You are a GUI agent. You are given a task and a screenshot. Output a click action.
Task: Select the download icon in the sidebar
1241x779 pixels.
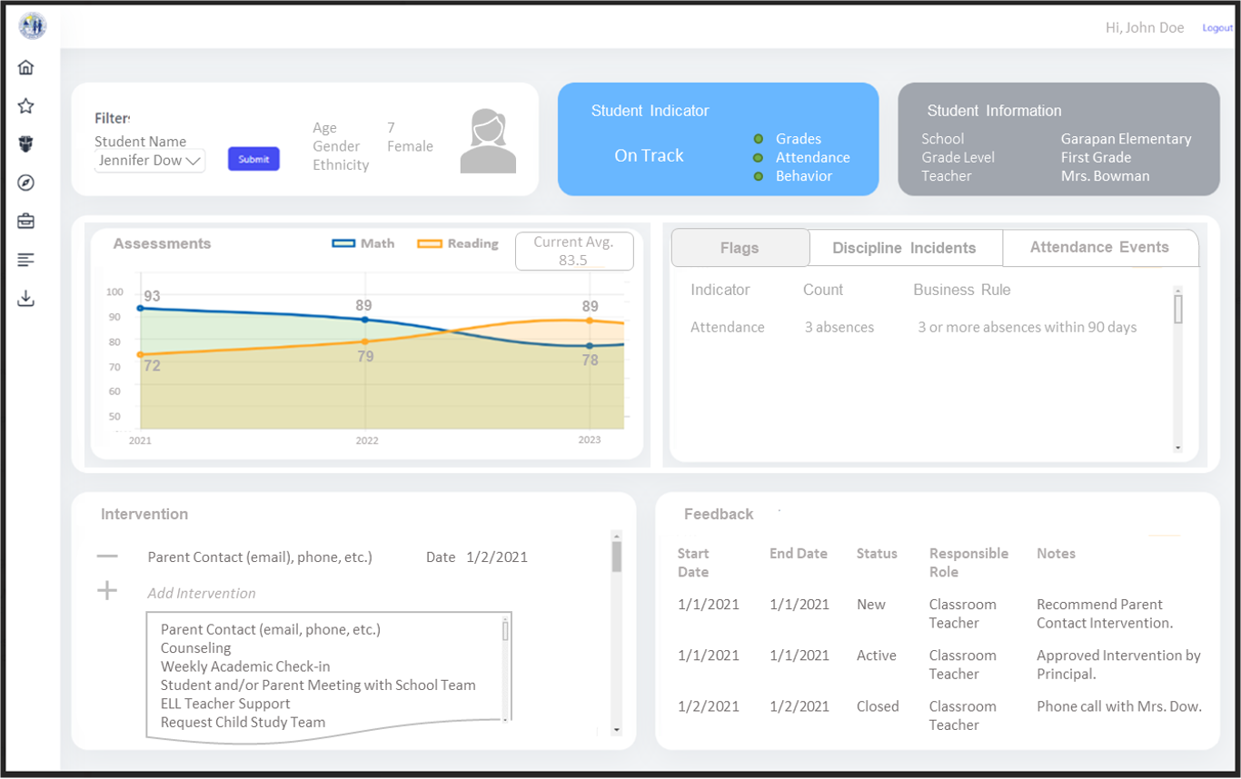point(25,298)
